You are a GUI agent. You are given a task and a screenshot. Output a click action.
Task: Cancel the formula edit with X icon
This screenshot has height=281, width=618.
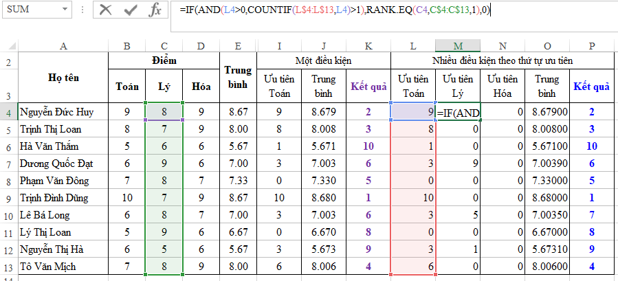point(105,10)
